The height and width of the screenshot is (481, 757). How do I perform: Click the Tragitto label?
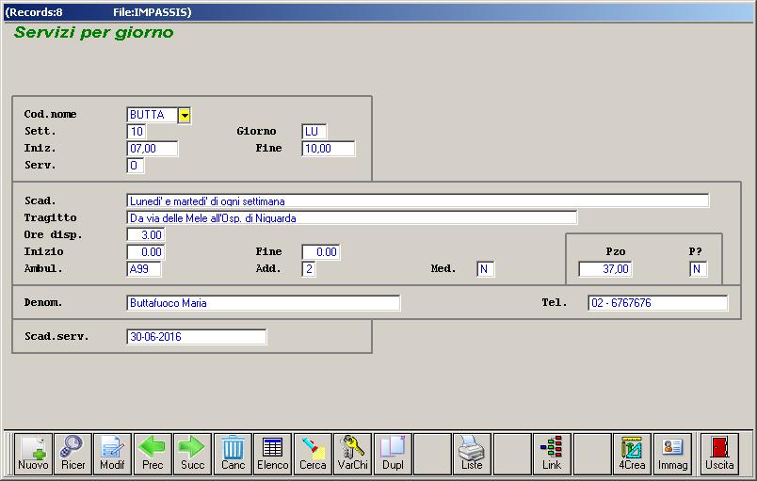click(x=50, y=217)
